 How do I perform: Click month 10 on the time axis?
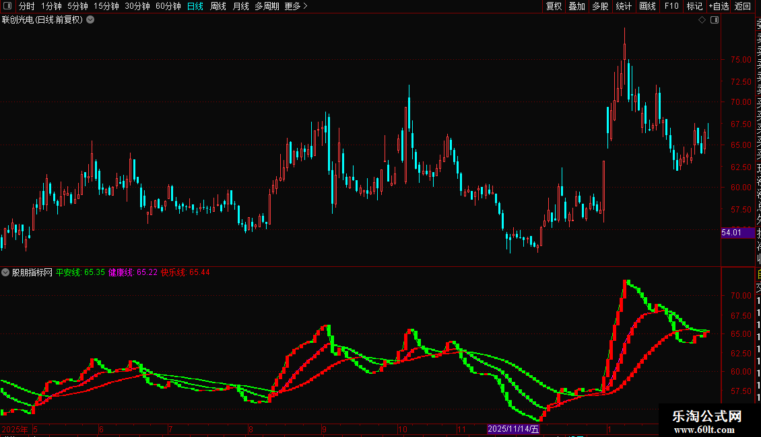402,429
